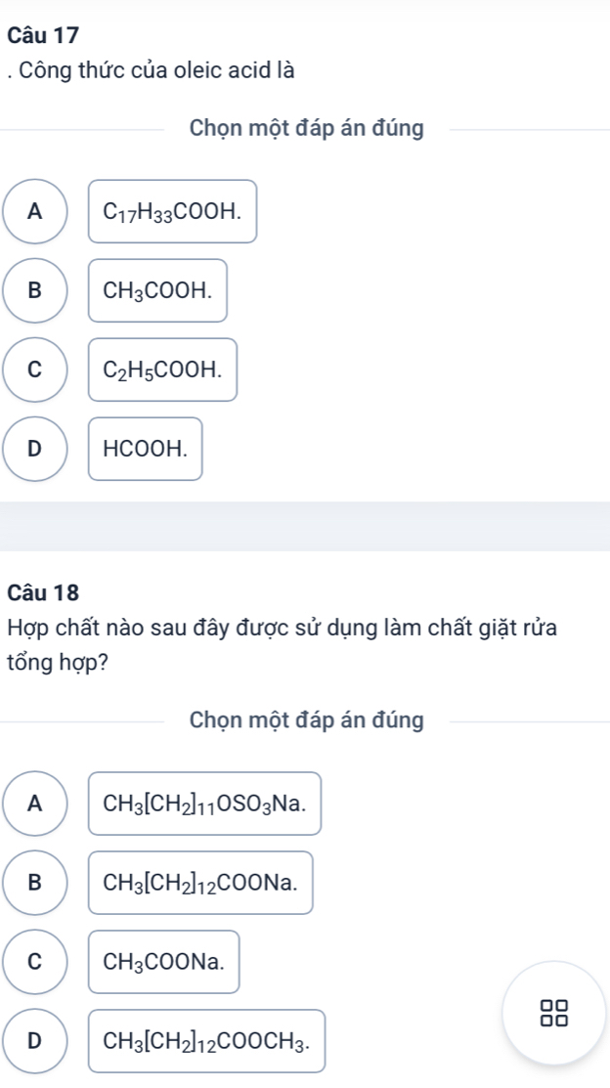610x1088 pixels.
Task: Click the CH3COOH answer box
Action: [158, 290]
